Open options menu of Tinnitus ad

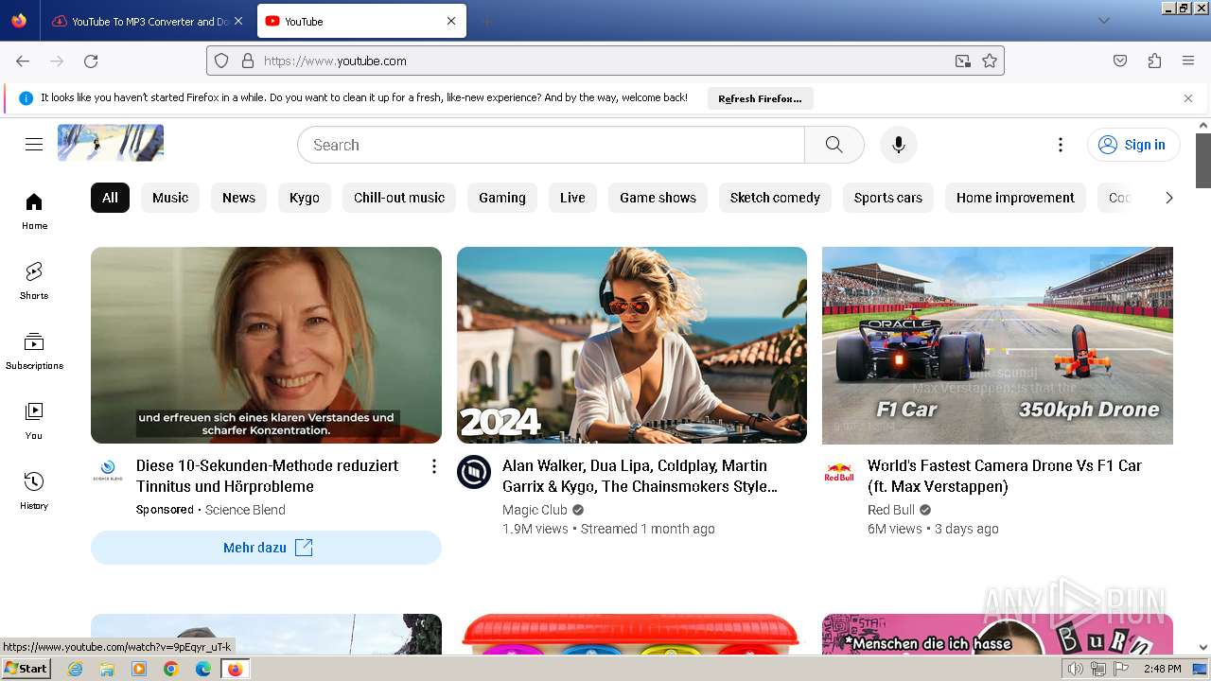434,466
